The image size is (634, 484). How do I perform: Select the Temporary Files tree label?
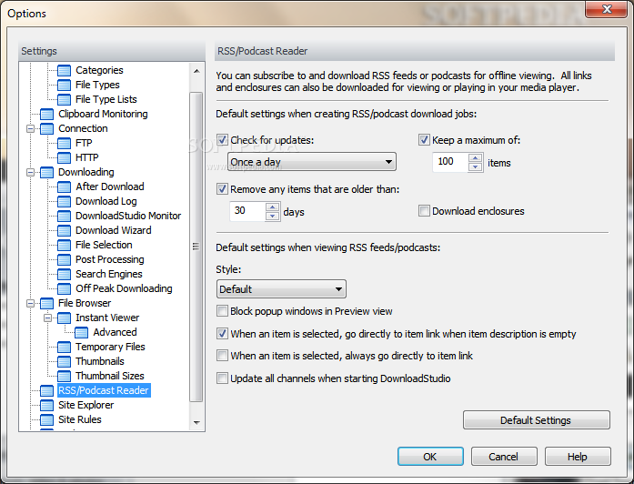pyautogui.click(x=110, y=347)
